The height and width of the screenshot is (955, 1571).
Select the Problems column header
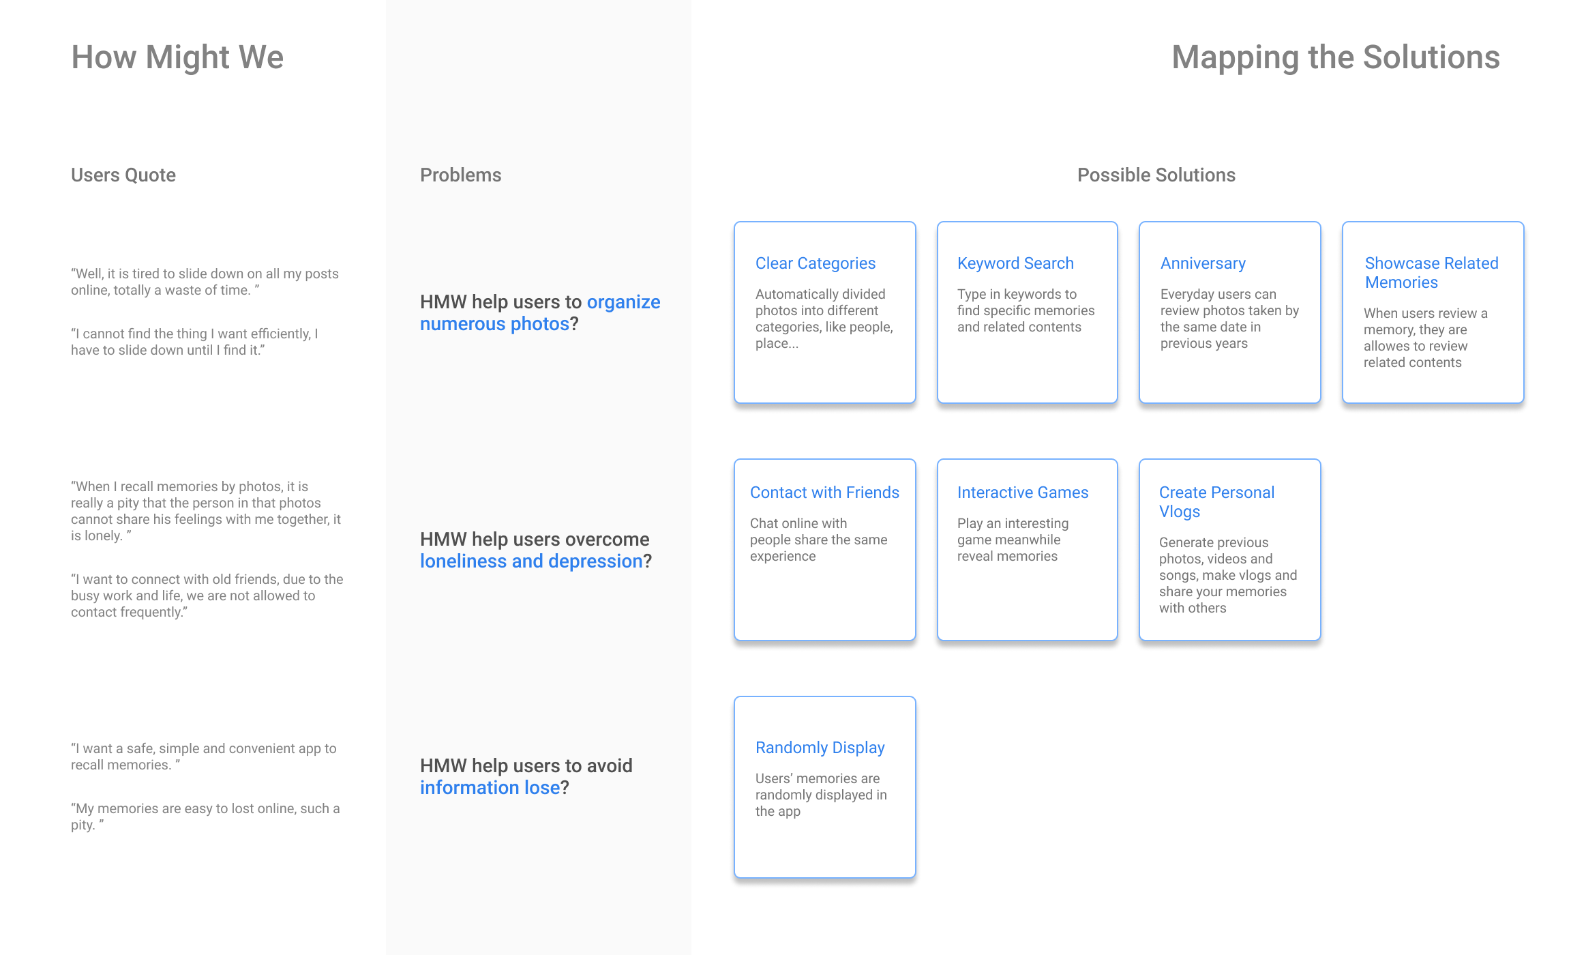tap(460, 175)
